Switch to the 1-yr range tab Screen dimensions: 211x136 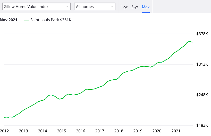(124, 7)
